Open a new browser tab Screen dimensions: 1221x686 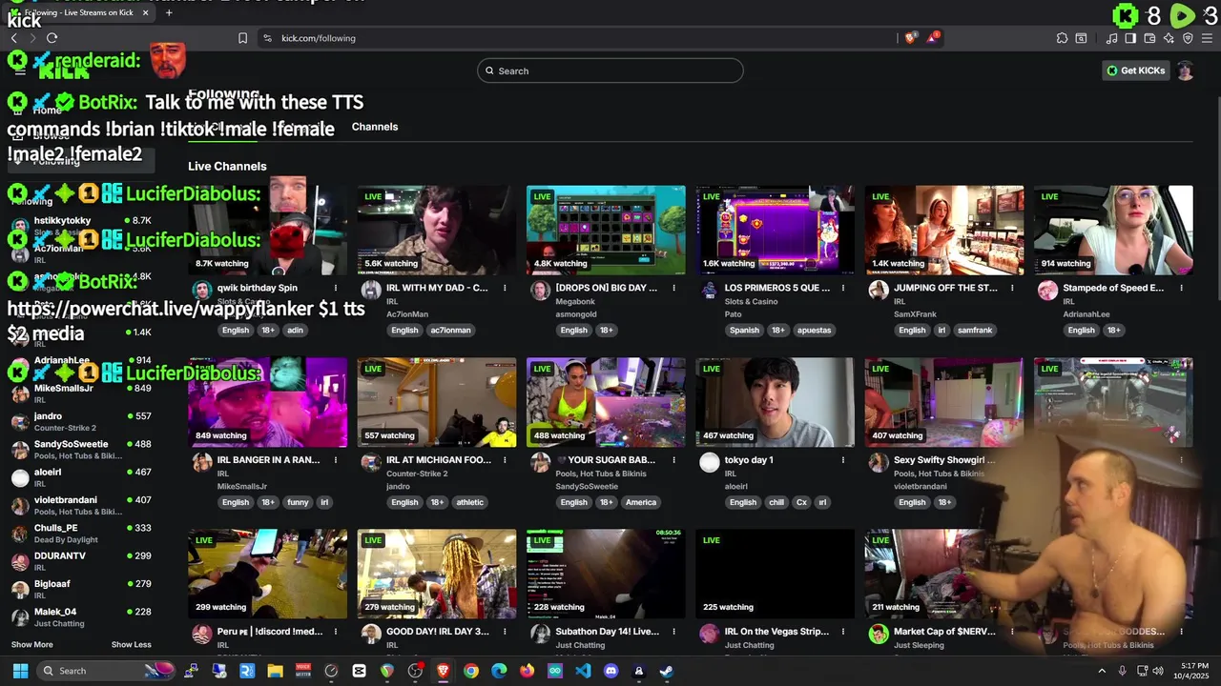[169, 12]
